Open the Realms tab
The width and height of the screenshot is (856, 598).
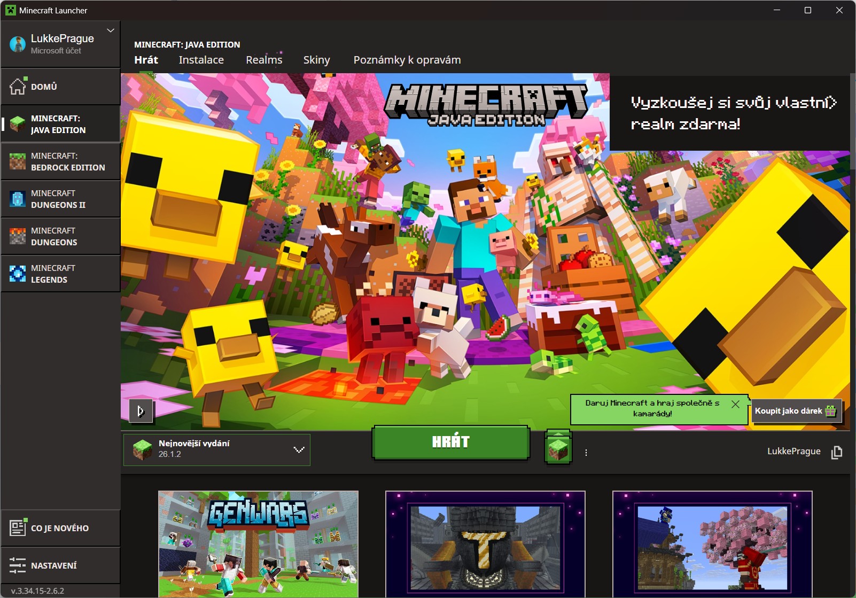tap(264, 60)
